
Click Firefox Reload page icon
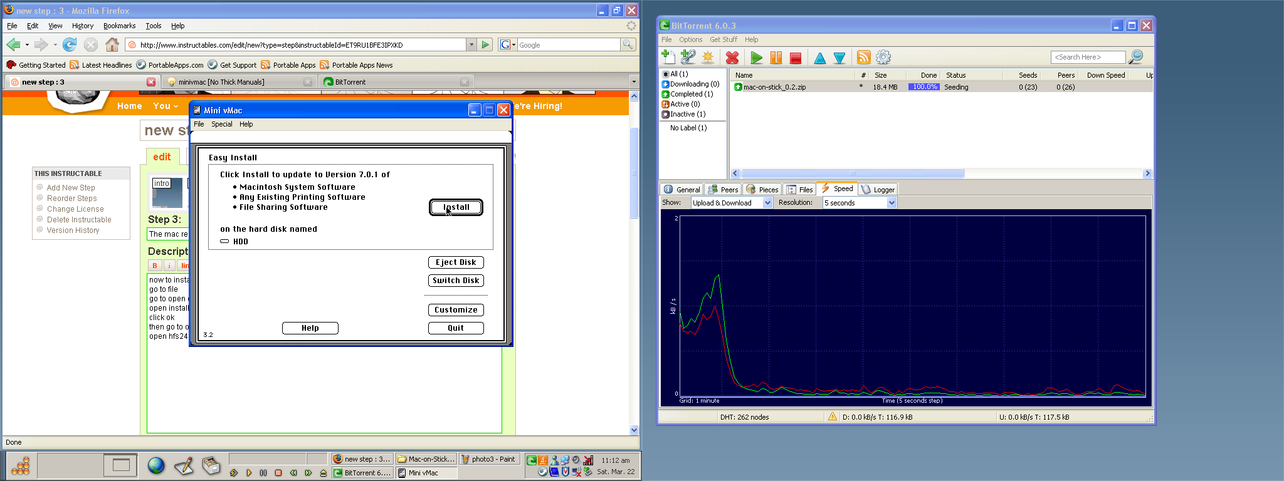pos(70,44)
